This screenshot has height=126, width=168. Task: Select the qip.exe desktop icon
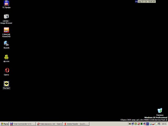pyautogui.click(x=6, y=58)
